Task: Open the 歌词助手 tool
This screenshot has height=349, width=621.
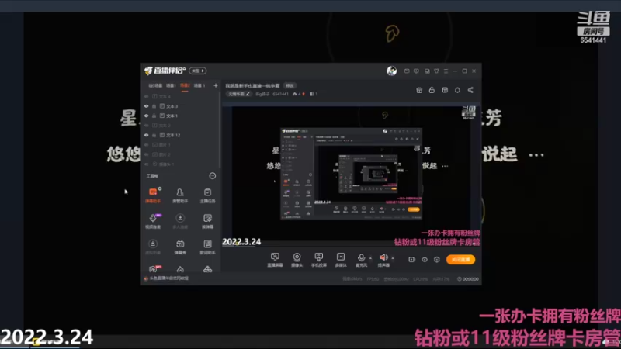Action: pos(207,247)
